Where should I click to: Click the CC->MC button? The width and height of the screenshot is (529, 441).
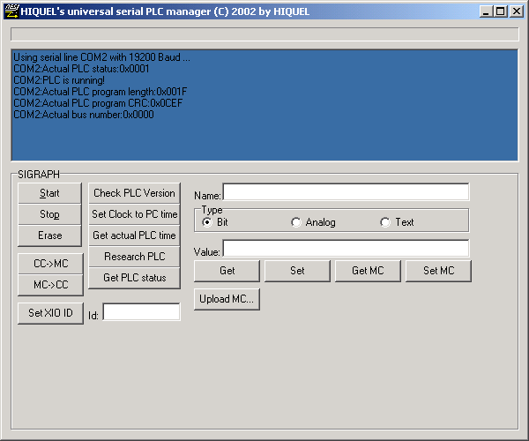click(x=50, y=264)
